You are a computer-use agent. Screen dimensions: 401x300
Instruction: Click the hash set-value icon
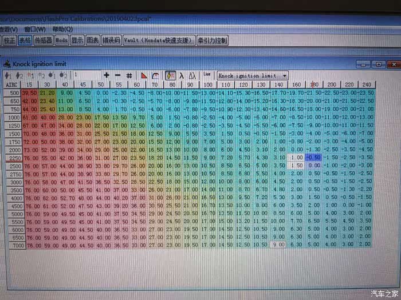(129, 75)
